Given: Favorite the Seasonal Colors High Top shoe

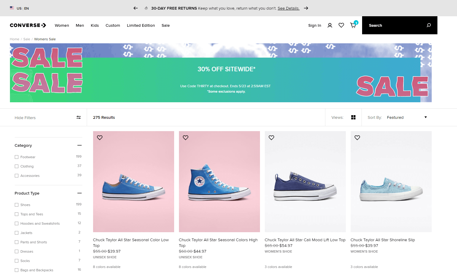Looking at the screenshot, I should coord(186,137).
